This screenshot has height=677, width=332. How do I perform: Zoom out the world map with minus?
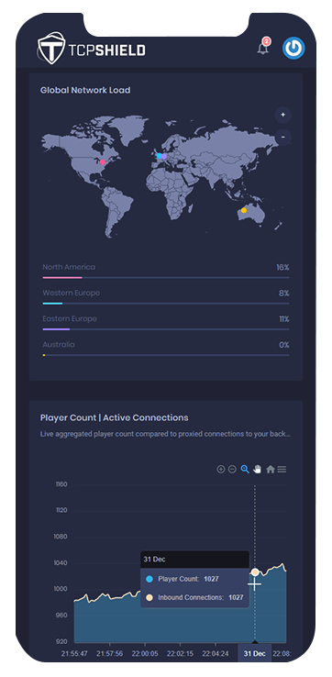tap(282, 138)
